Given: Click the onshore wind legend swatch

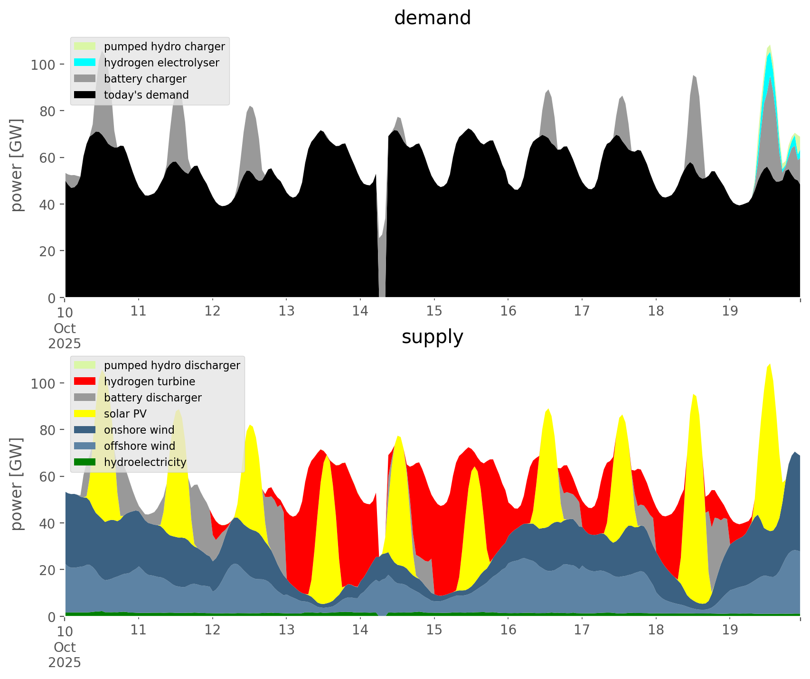Looking at the screenshot, I should coord(85,430).
